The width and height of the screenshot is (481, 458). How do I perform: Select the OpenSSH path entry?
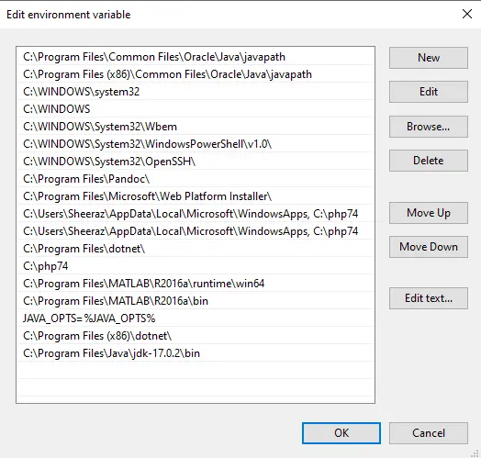196,162
